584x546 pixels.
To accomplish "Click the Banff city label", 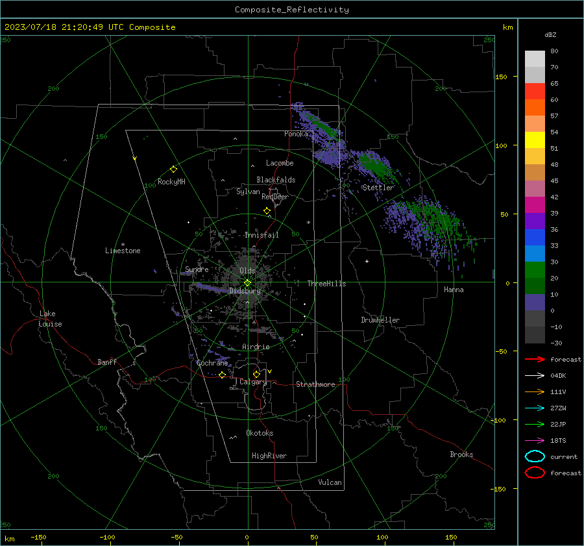I will pos(107,362).
